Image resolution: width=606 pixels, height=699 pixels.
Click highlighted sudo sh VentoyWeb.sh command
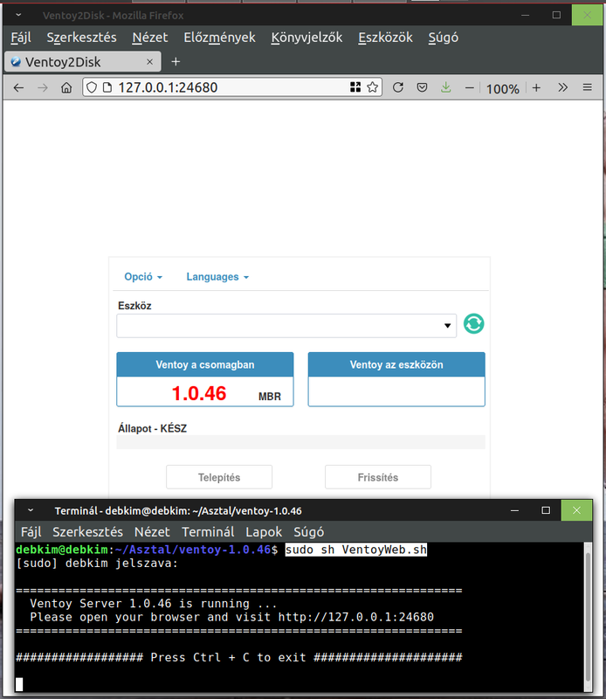click(x=356, y=550)
